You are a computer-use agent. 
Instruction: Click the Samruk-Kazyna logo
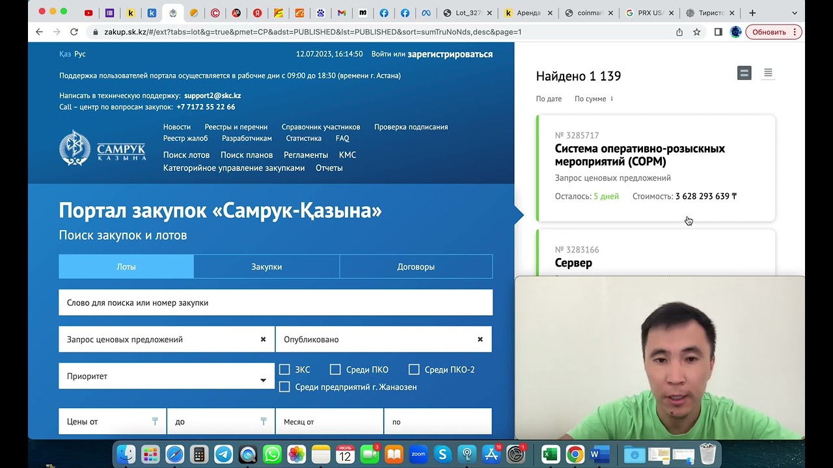pyautogui.click(x=102, y=148)
